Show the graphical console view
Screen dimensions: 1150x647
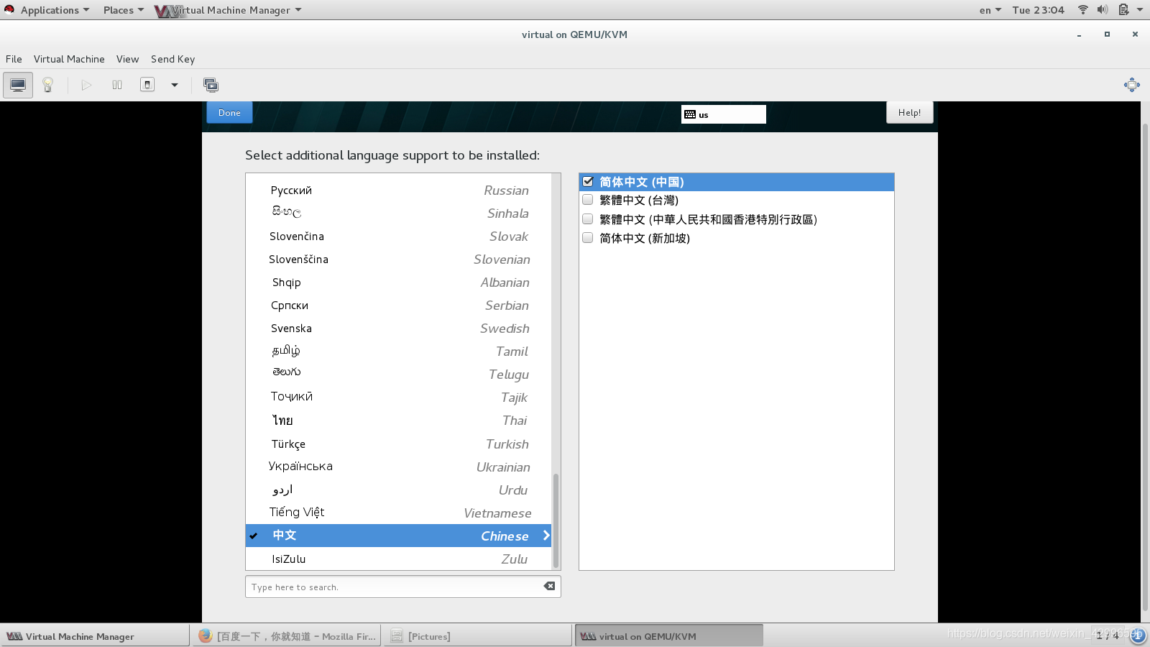pos(18,85)
